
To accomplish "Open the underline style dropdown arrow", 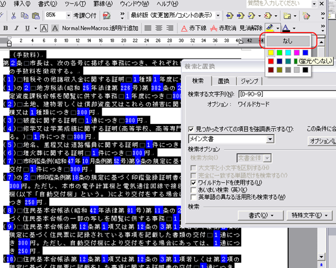I will pos(35,28).
